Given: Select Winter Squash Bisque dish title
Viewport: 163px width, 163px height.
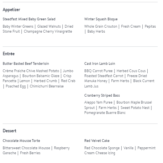Looking at the screenshot, I should click(101, 19).
